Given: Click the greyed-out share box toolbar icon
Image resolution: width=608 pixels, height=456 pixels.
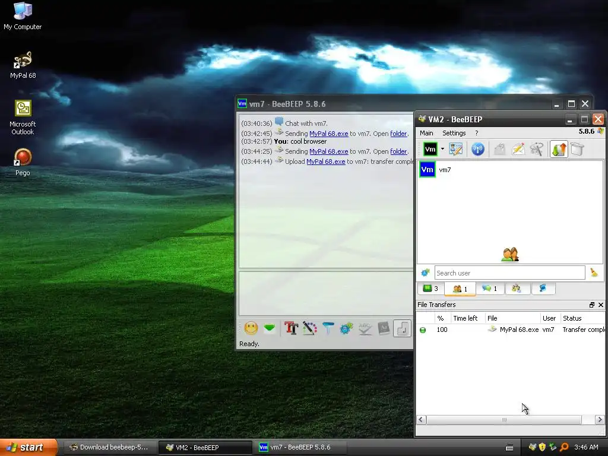Looking at the screenshot, I should click(500, 149).
